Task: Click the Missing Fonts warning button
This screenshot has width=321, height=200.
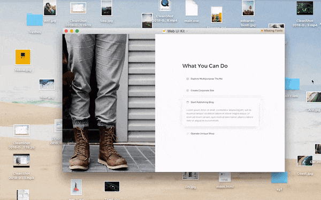Action: tap(272, 30)
